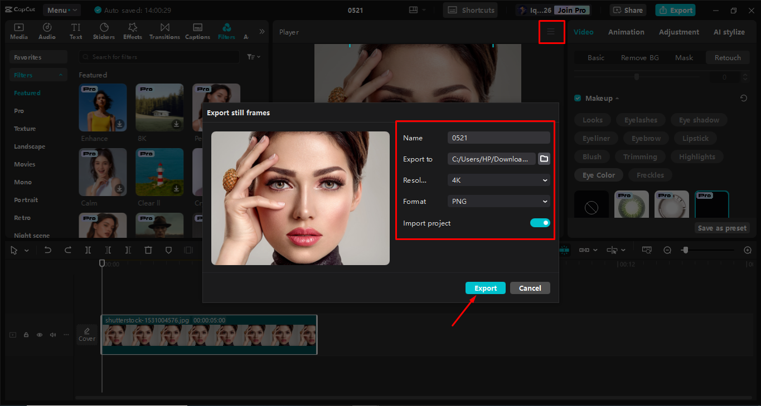Screen dimensions: 761x406
Task: Open the Resolution dropdown showing 4K
Action: 498,180
